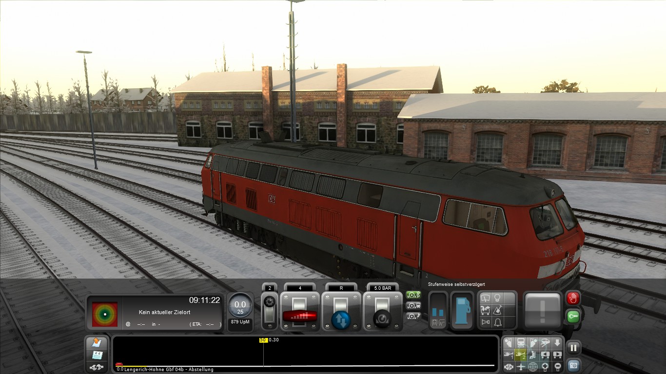Click the signal aspect target indicator
Viewport: 666px width, 374px height.
(105, 315)
